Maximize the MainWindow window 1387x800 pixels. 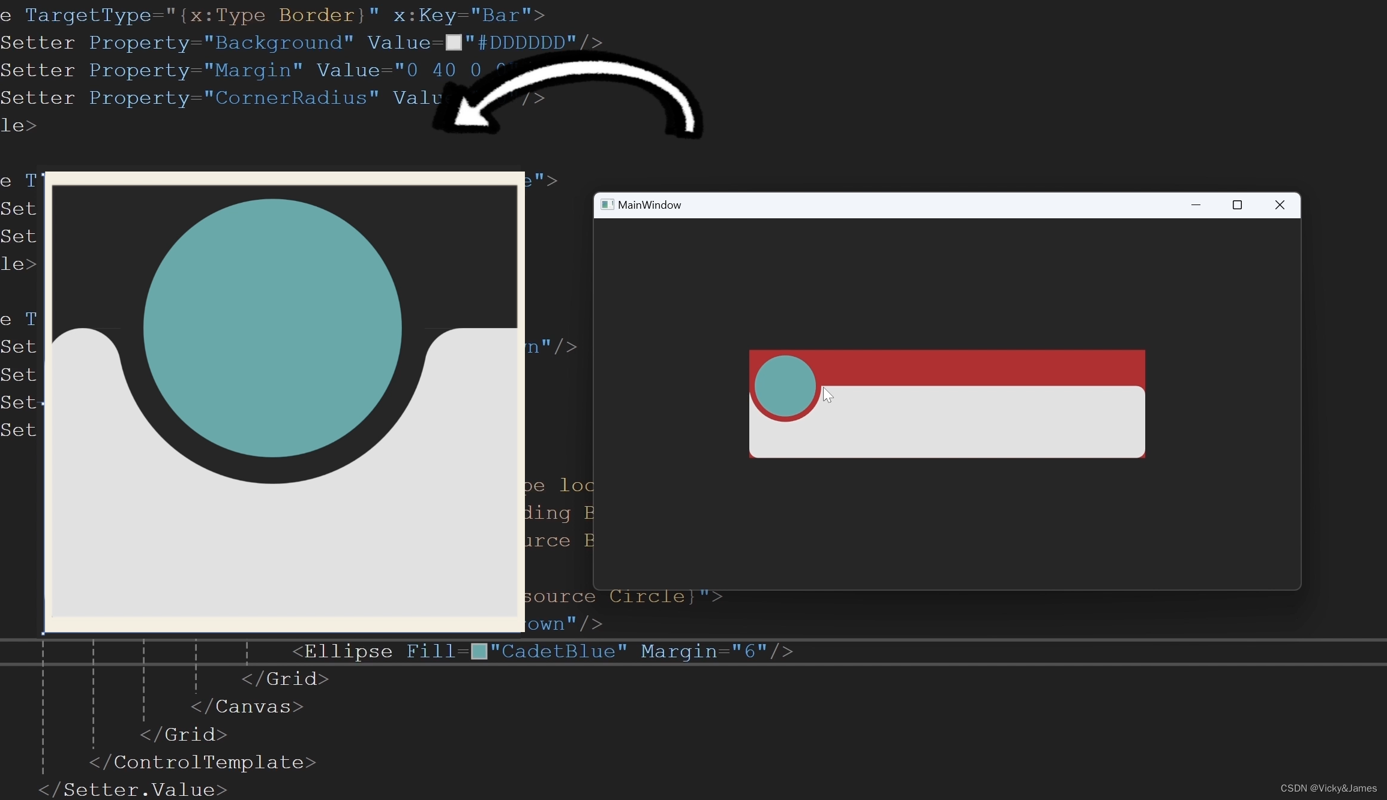[1237, 205]
